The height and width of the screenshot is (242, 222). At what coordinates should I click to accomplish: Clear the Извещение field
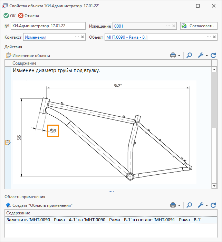(174, 26)
